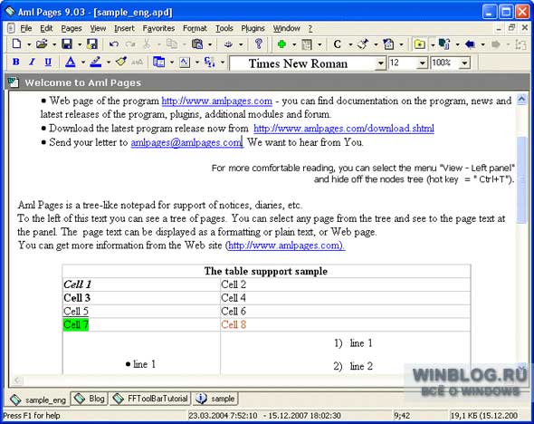Open the font size 12 dropdown
The height and width of the screenshot is (424, 534).
(x=423, y=63)
